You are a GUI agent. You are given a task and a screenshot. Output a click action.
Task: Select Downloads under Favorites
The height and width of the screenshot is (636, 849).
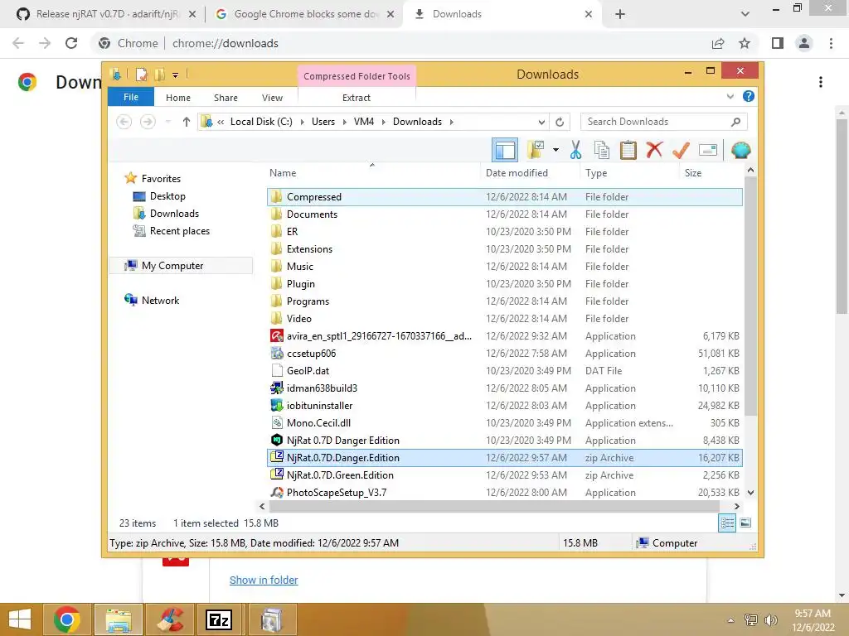click(174, 214)
